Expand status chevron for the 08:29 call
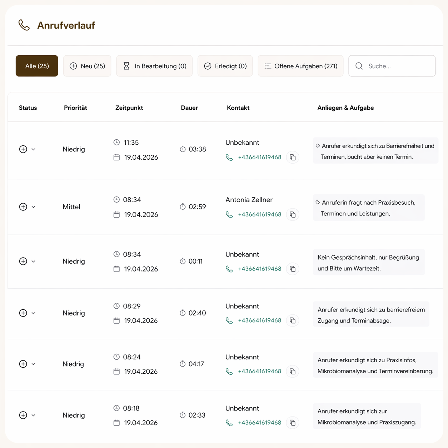This screenshot has width=448, height=448. pyautogui.click(x=34, y=313)
